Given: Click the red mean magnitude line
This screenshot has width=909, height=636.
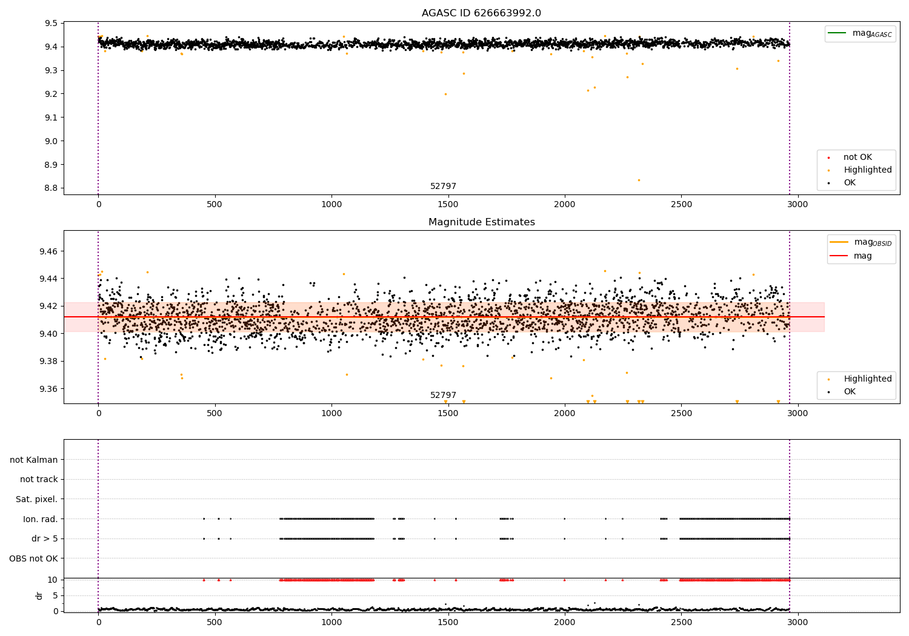Looking at the screenshot, I should [x=444, y=317].
